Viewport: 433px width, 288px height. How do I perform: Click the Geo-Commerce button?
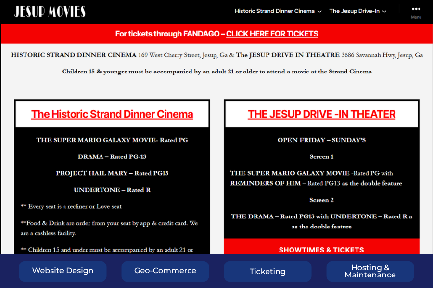tap(165, 271)
